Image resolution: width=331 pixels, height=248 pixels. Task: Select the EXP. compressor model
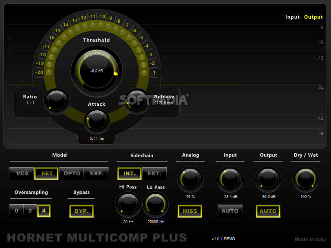(x=96, y=173)
